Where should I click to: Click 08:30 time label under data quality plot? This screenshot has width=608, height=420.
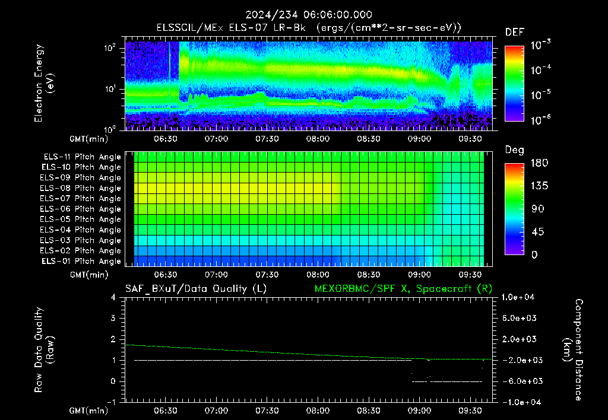click(368, 411)
